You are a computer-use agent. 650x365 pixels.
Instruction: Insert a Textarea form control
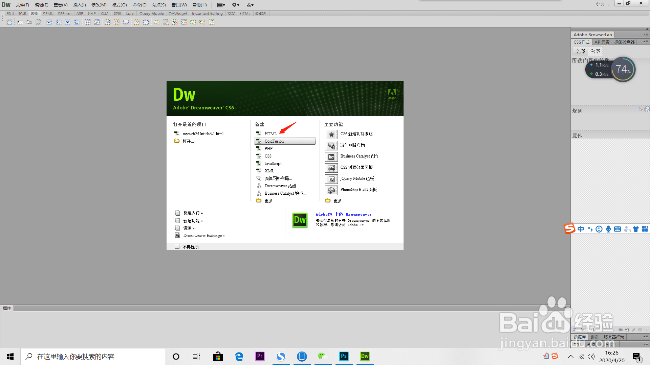38,22
